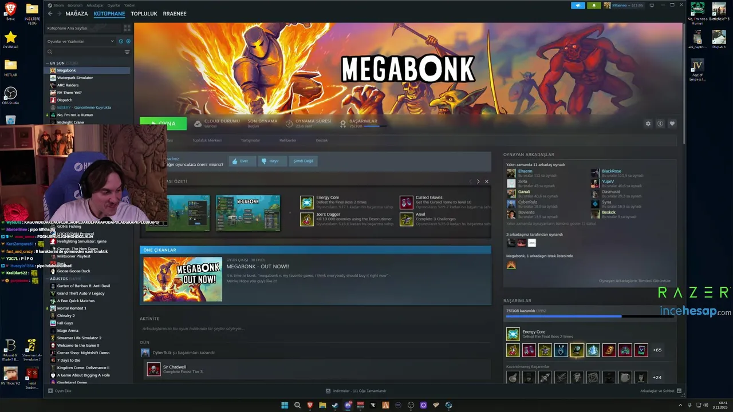
Task: Open game settings gear icon
Action: [648, 124]
